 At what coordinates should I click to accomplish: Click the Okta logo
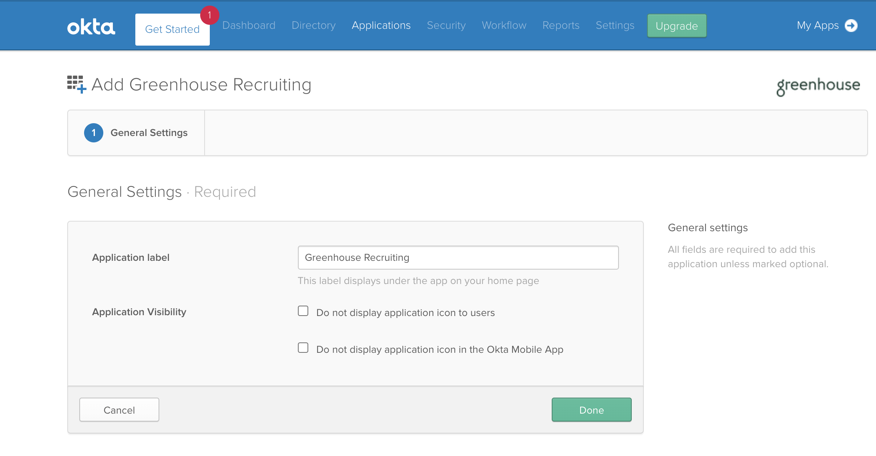91,26
